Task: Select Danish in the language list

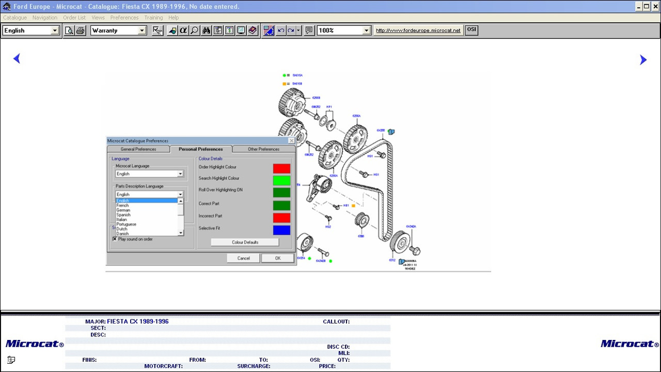Action: (147, 234)
